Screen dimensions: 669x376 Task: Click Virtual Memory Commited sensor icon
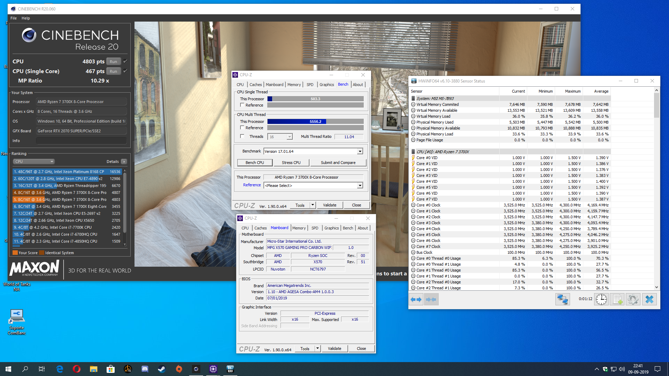tap(413, 104)
